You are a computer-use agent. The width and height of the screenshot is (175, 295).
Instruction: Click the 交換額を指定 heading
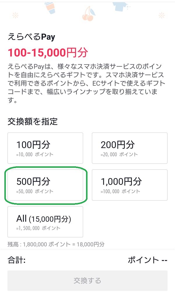(32, 121)
